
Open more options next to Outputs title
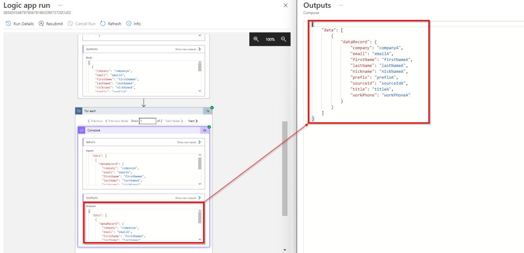pos(341,5)
